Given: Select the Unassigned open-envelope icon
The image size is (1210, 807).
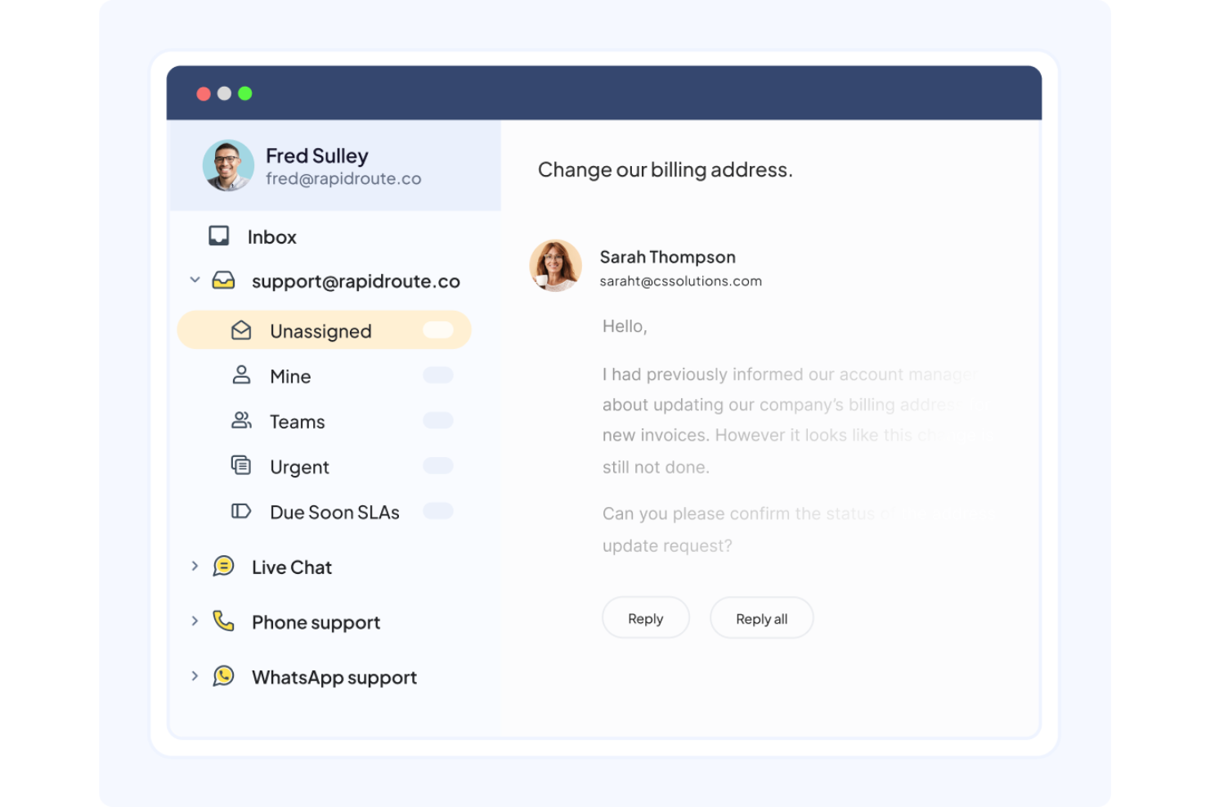Looking at the screenshot, I should point(240,330).
